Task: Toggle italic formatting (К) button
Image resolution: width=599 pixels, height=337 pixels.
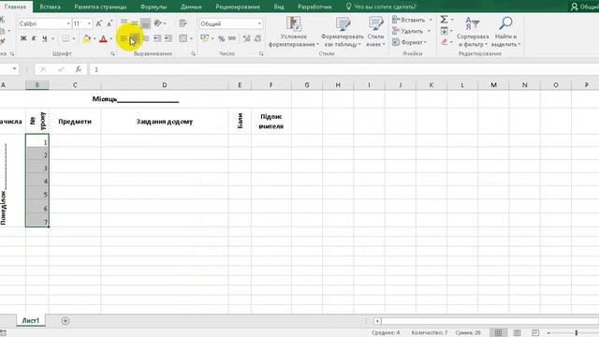Action: [x=34, y=38]
